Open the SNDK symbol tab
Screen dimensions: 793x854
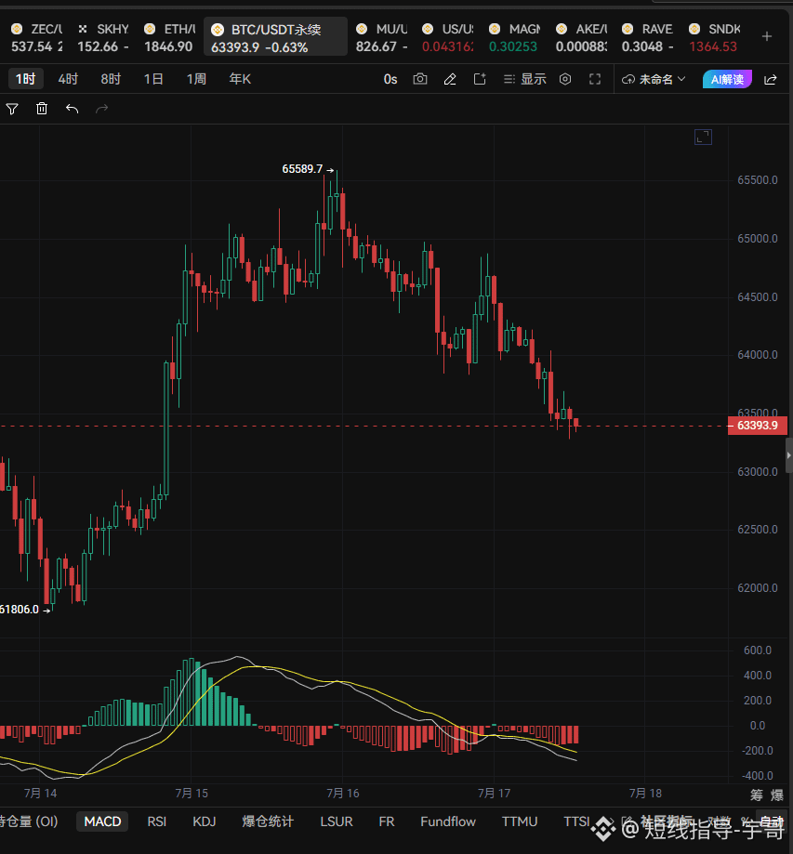[715, 37]
